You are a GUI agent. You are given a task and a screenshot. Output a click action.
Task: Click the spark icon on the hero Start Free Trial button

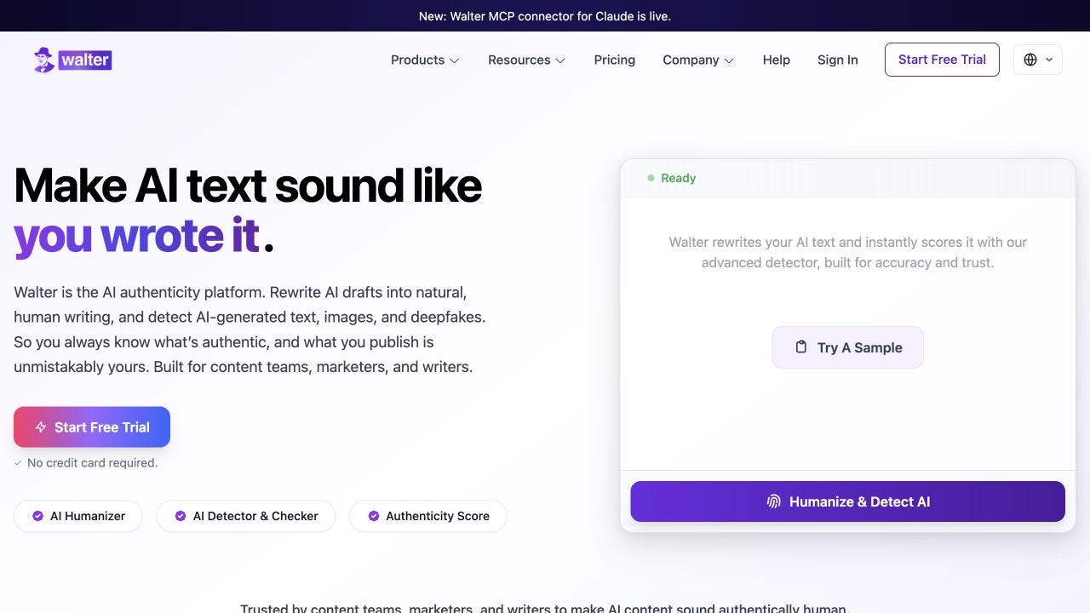point(40,427)
